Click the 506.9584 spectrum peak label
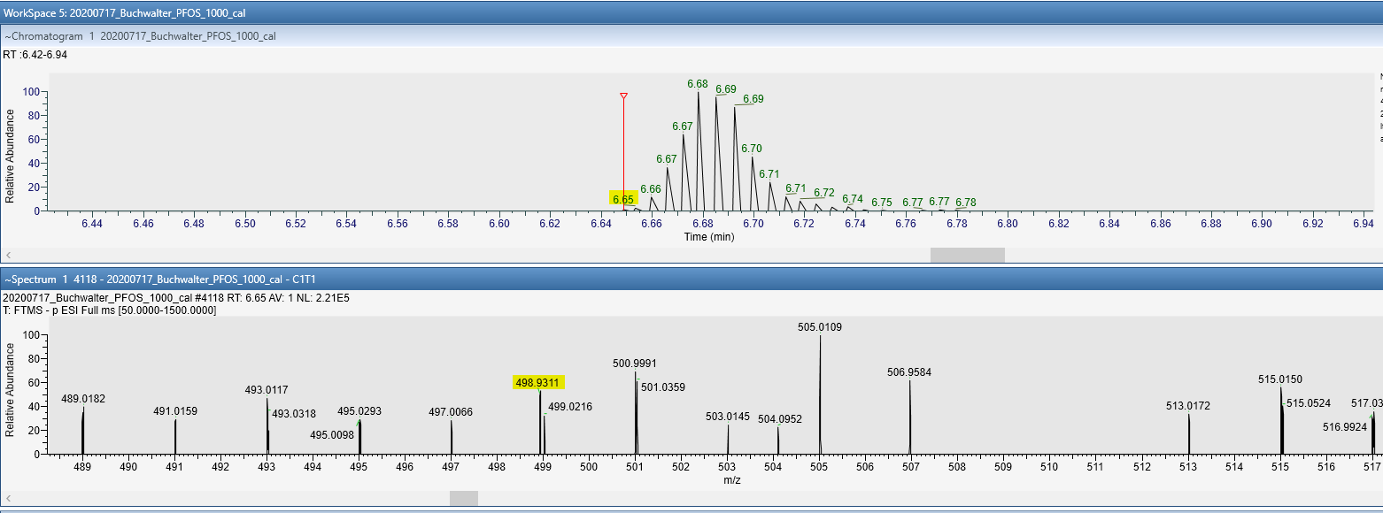 (x=909, y=372)
